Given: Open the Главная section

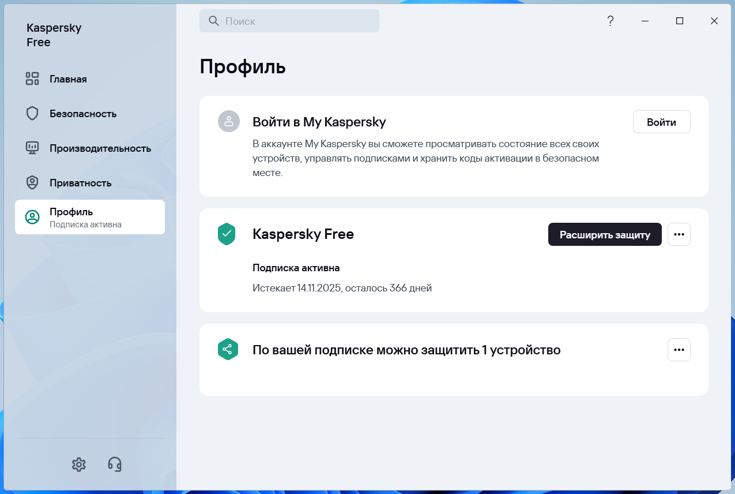Looking at the screenshot, I should pyautogui.click(x=90, y=79).
